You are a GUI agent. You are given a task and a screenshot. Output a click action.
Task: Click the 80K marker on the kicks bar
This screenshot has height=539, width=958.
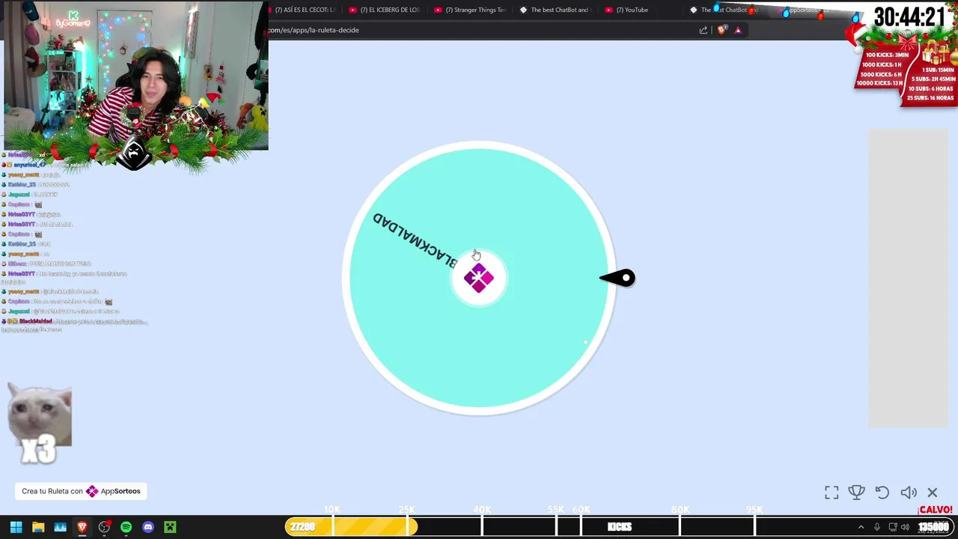[x=680, y=510]
